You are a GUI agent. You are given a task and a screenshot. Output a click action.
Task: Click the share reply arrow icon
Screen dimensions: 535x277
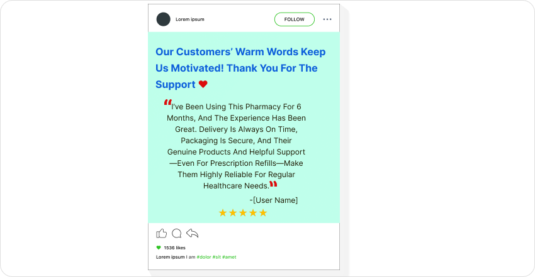point(193,233)
